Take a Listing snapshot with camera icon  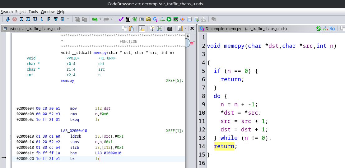170,29
